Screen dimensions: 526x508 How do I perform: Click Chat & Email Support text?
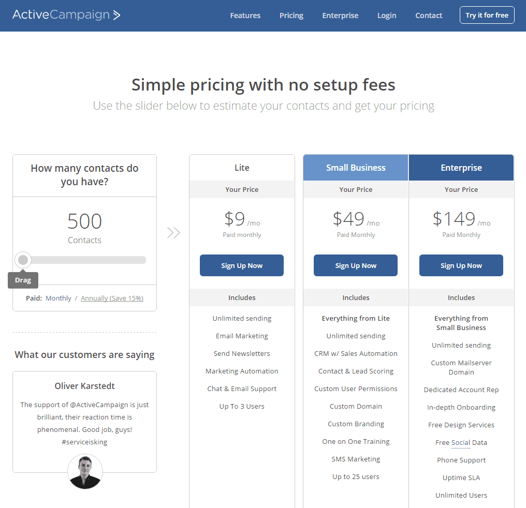tap(242, 389)
